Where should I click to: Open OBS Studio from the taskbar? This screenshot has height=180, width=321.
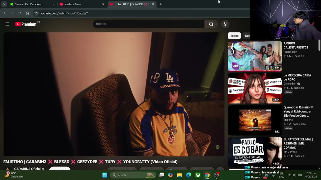[216, 175]
